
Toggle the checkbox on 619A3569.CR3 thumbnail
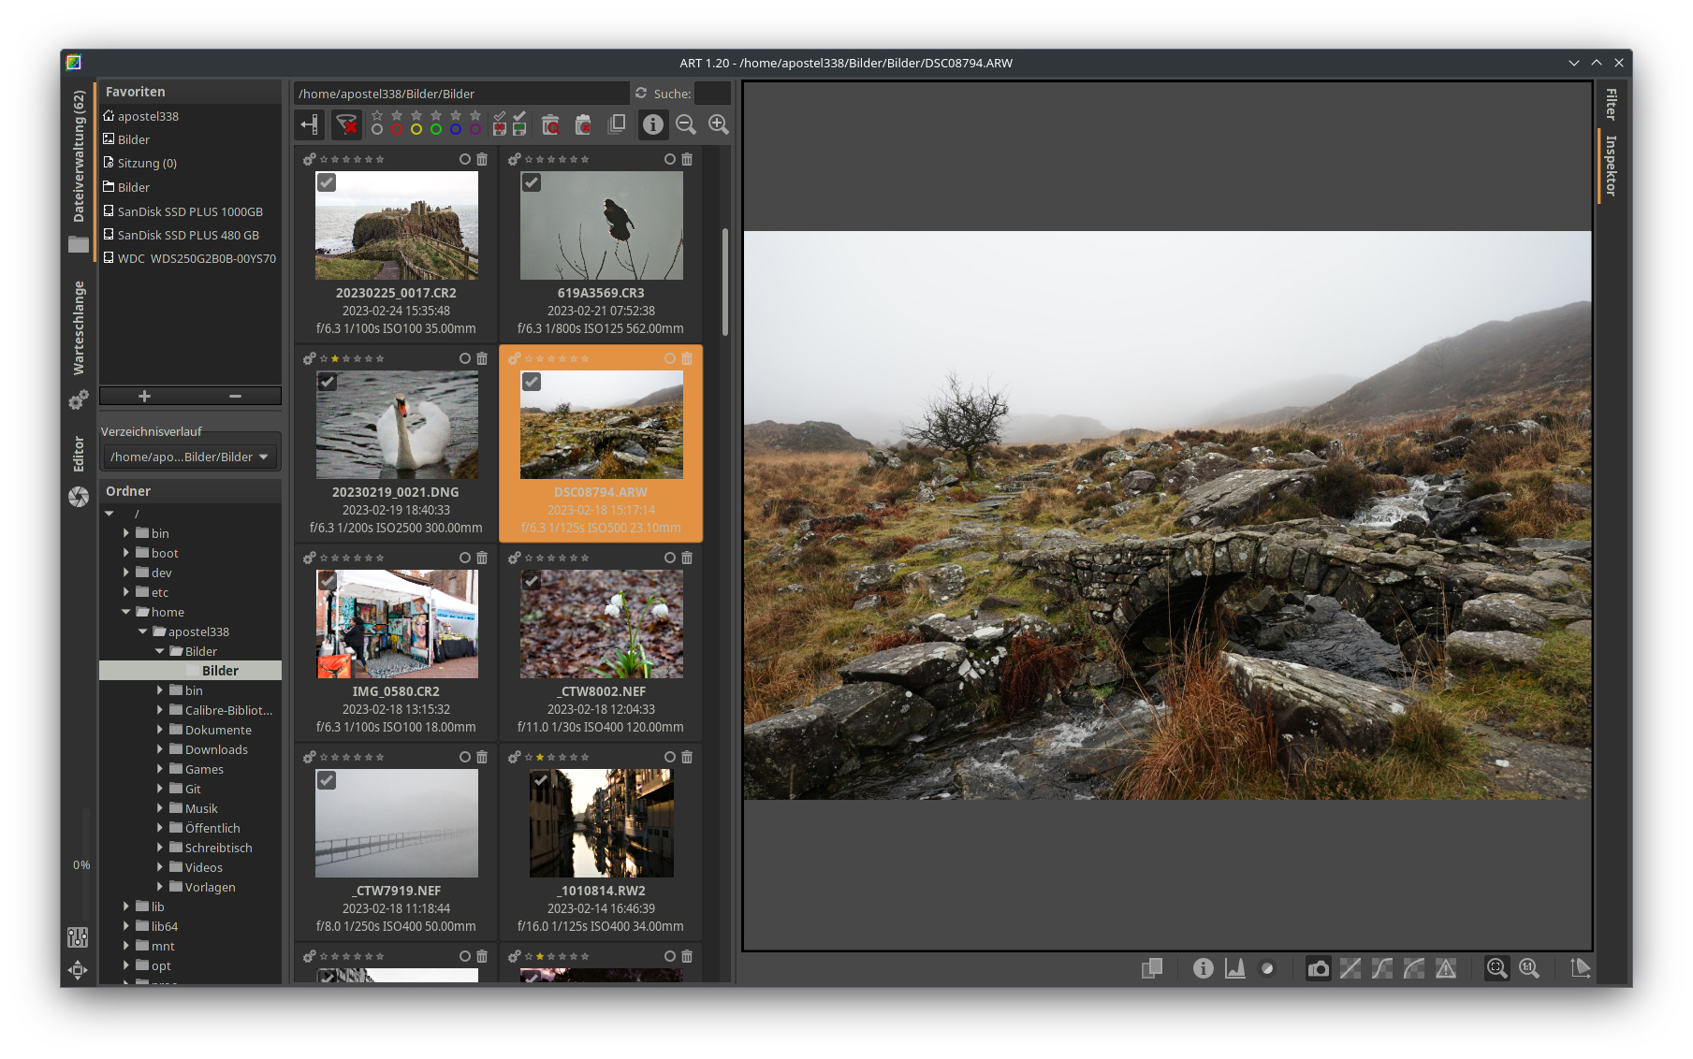tap(532, 182)
